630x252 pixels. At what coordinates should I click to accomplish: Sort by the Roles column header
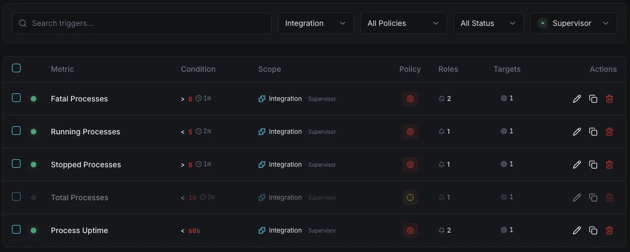[x=448, y=69]
